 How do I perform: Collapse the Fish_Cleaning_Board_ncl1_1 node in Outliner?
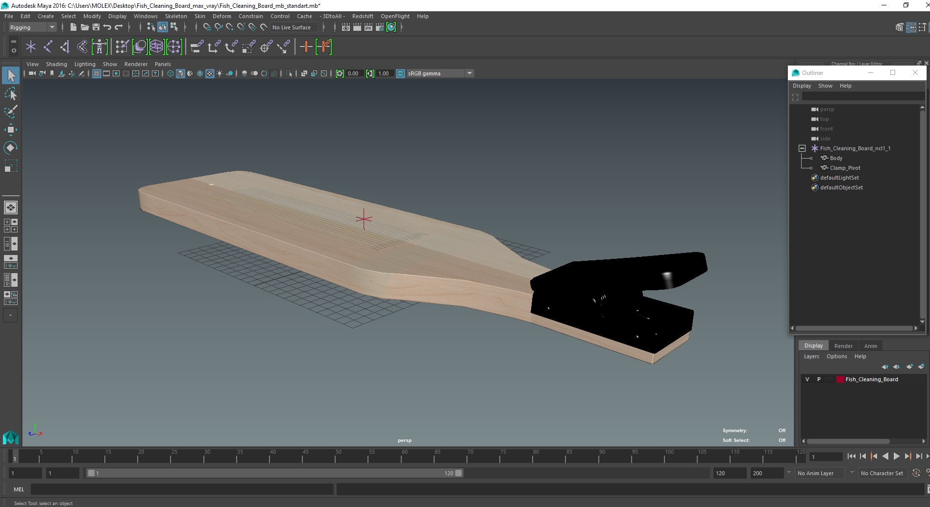point(802,148)
